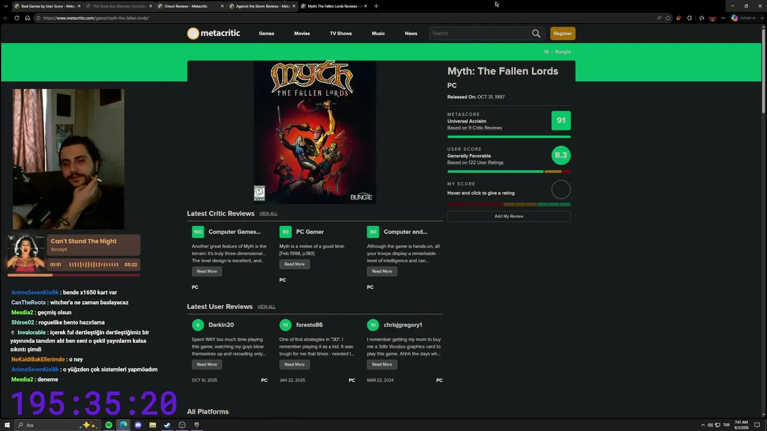Click the Metacritic logo icon

193,34
